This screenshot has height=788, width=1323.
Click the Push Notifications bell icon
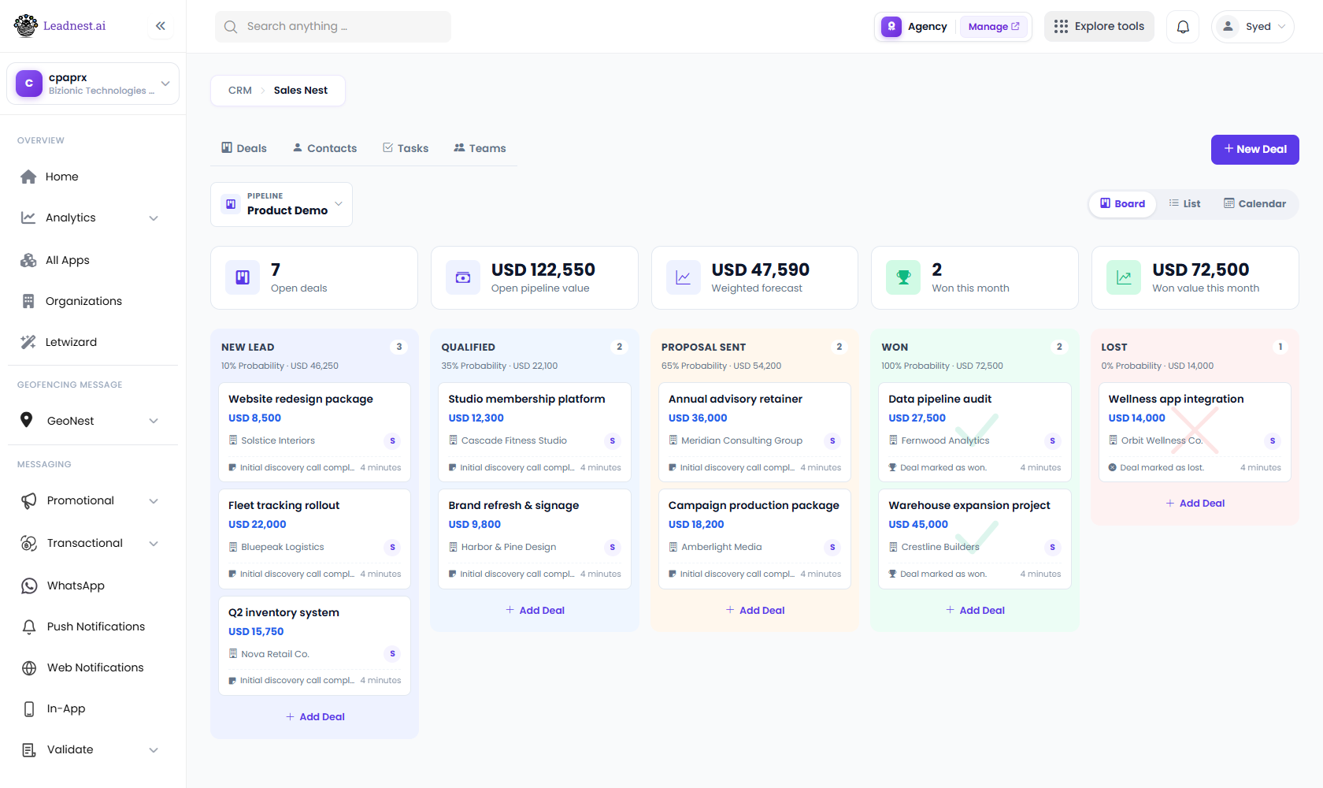click(29, 626)
